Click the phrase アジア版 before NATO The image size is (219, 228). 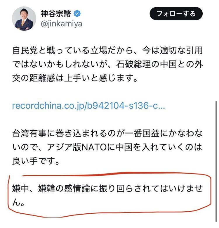[x=64, y=147]
